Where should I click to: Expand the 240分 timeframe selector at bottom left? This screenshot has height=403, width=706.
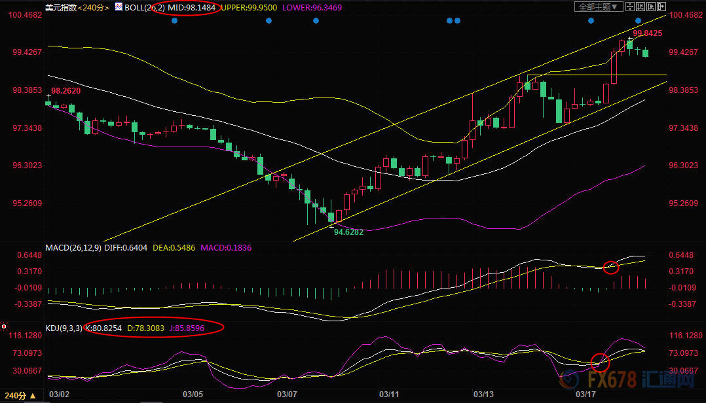click(x=15, y=396)
